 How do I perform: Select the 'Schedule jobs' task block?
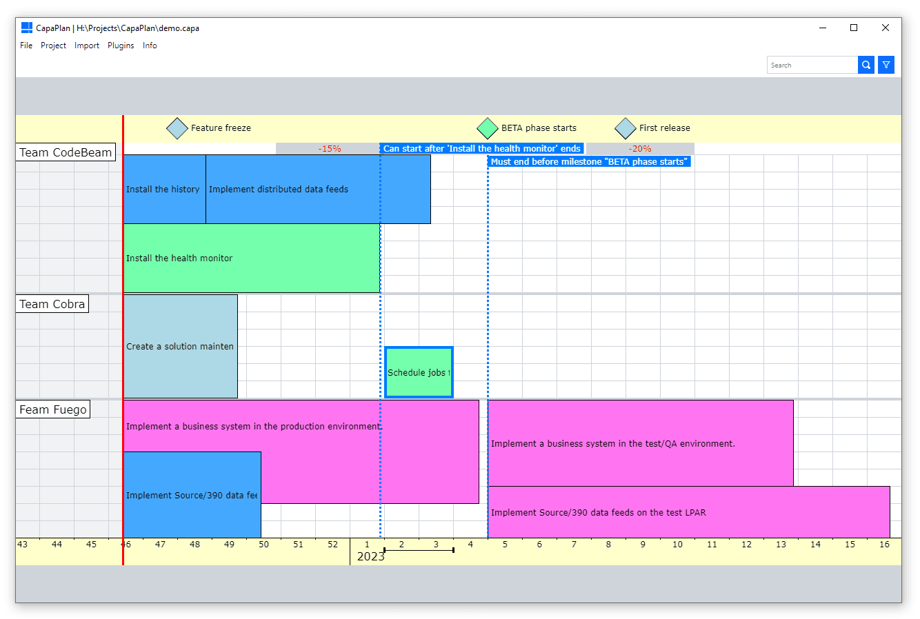(x=419, y=372)
